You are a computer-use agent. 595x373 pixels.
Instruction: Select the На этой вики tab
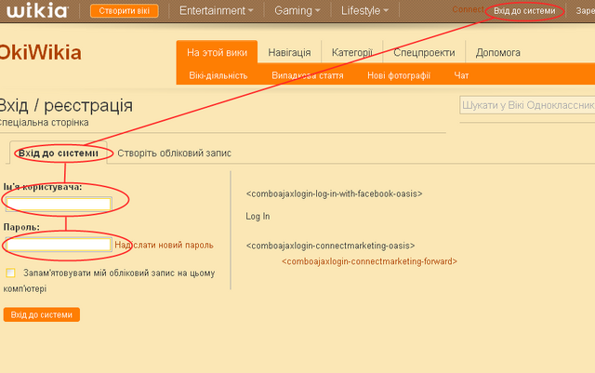(x=217, y=52)
